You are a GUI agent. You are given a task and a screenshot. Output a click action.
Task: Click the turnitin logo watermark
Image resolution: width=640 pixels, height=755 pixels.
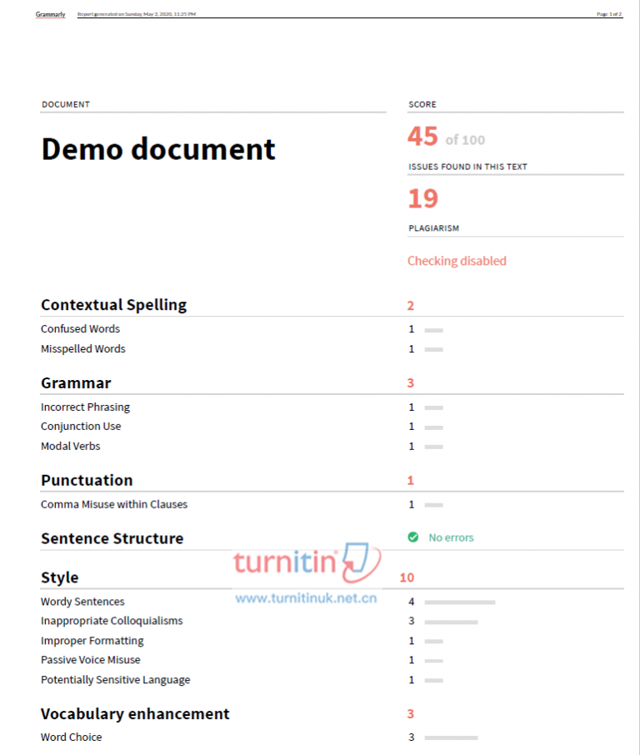pos(306,564)
